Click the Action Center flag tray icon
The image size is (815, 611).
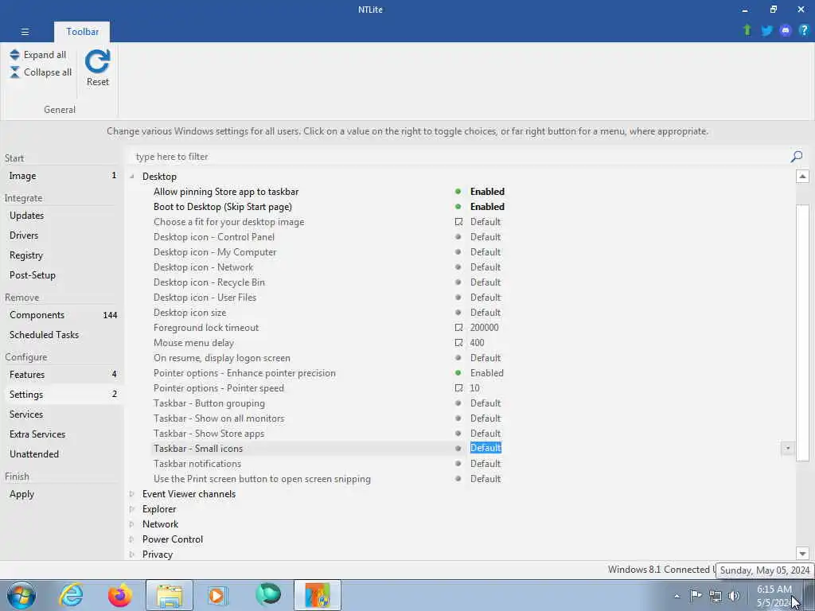coord(696,595)
